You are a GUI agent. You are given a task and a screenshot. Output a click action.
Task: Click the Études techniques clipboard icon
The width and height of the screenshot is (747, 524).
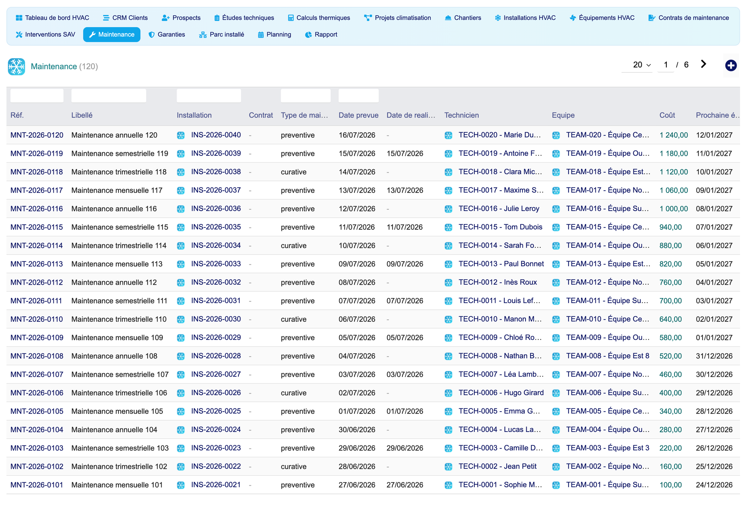[x=217, y=18]
